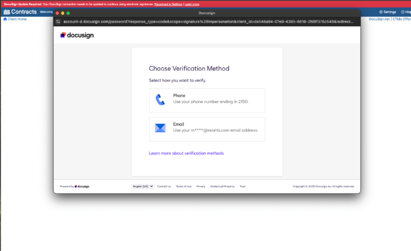Open Privacy footer link
The height and width of the screenshot is (251, 411).
click(201, 186)
